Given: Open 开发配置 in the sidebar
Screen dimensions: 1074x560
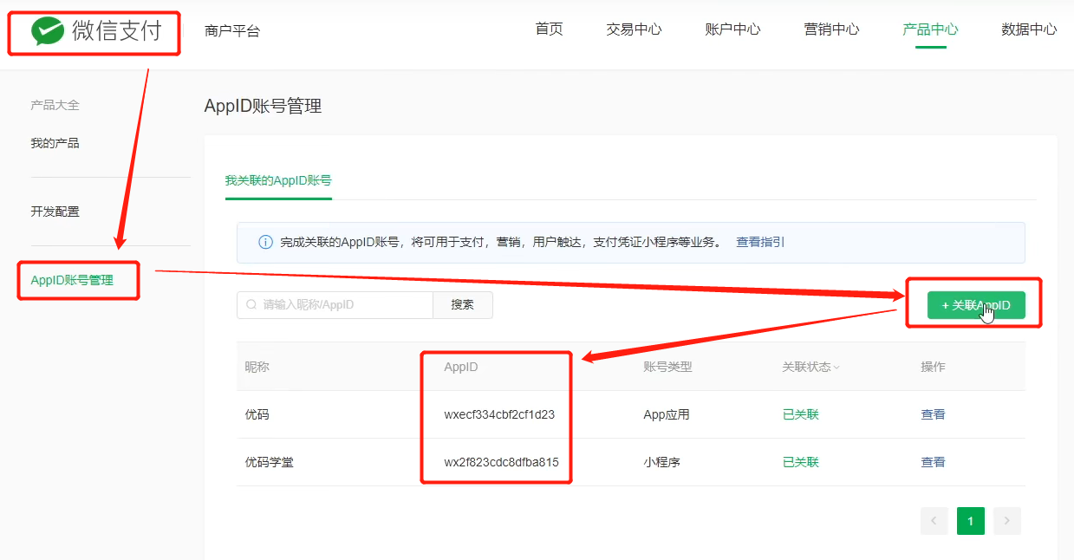Looking at the screenshot, I should click(x=55, y=212).
